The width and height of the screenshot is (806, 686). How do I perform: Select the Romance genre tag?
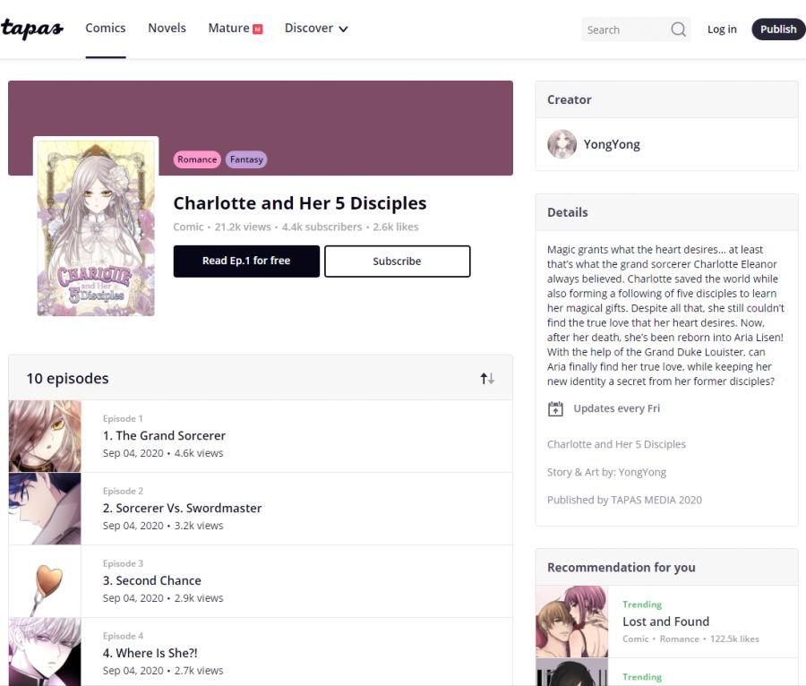click(x=197, y=159)
